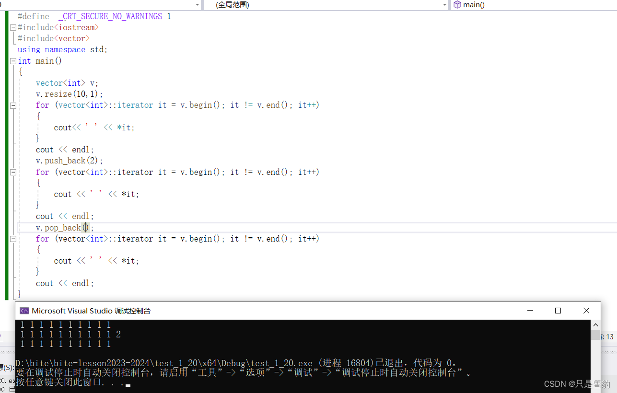
Task: Click the 'Microsoft Visual Studio 调试控制台' title text
Action: click(x=91, y=311)
